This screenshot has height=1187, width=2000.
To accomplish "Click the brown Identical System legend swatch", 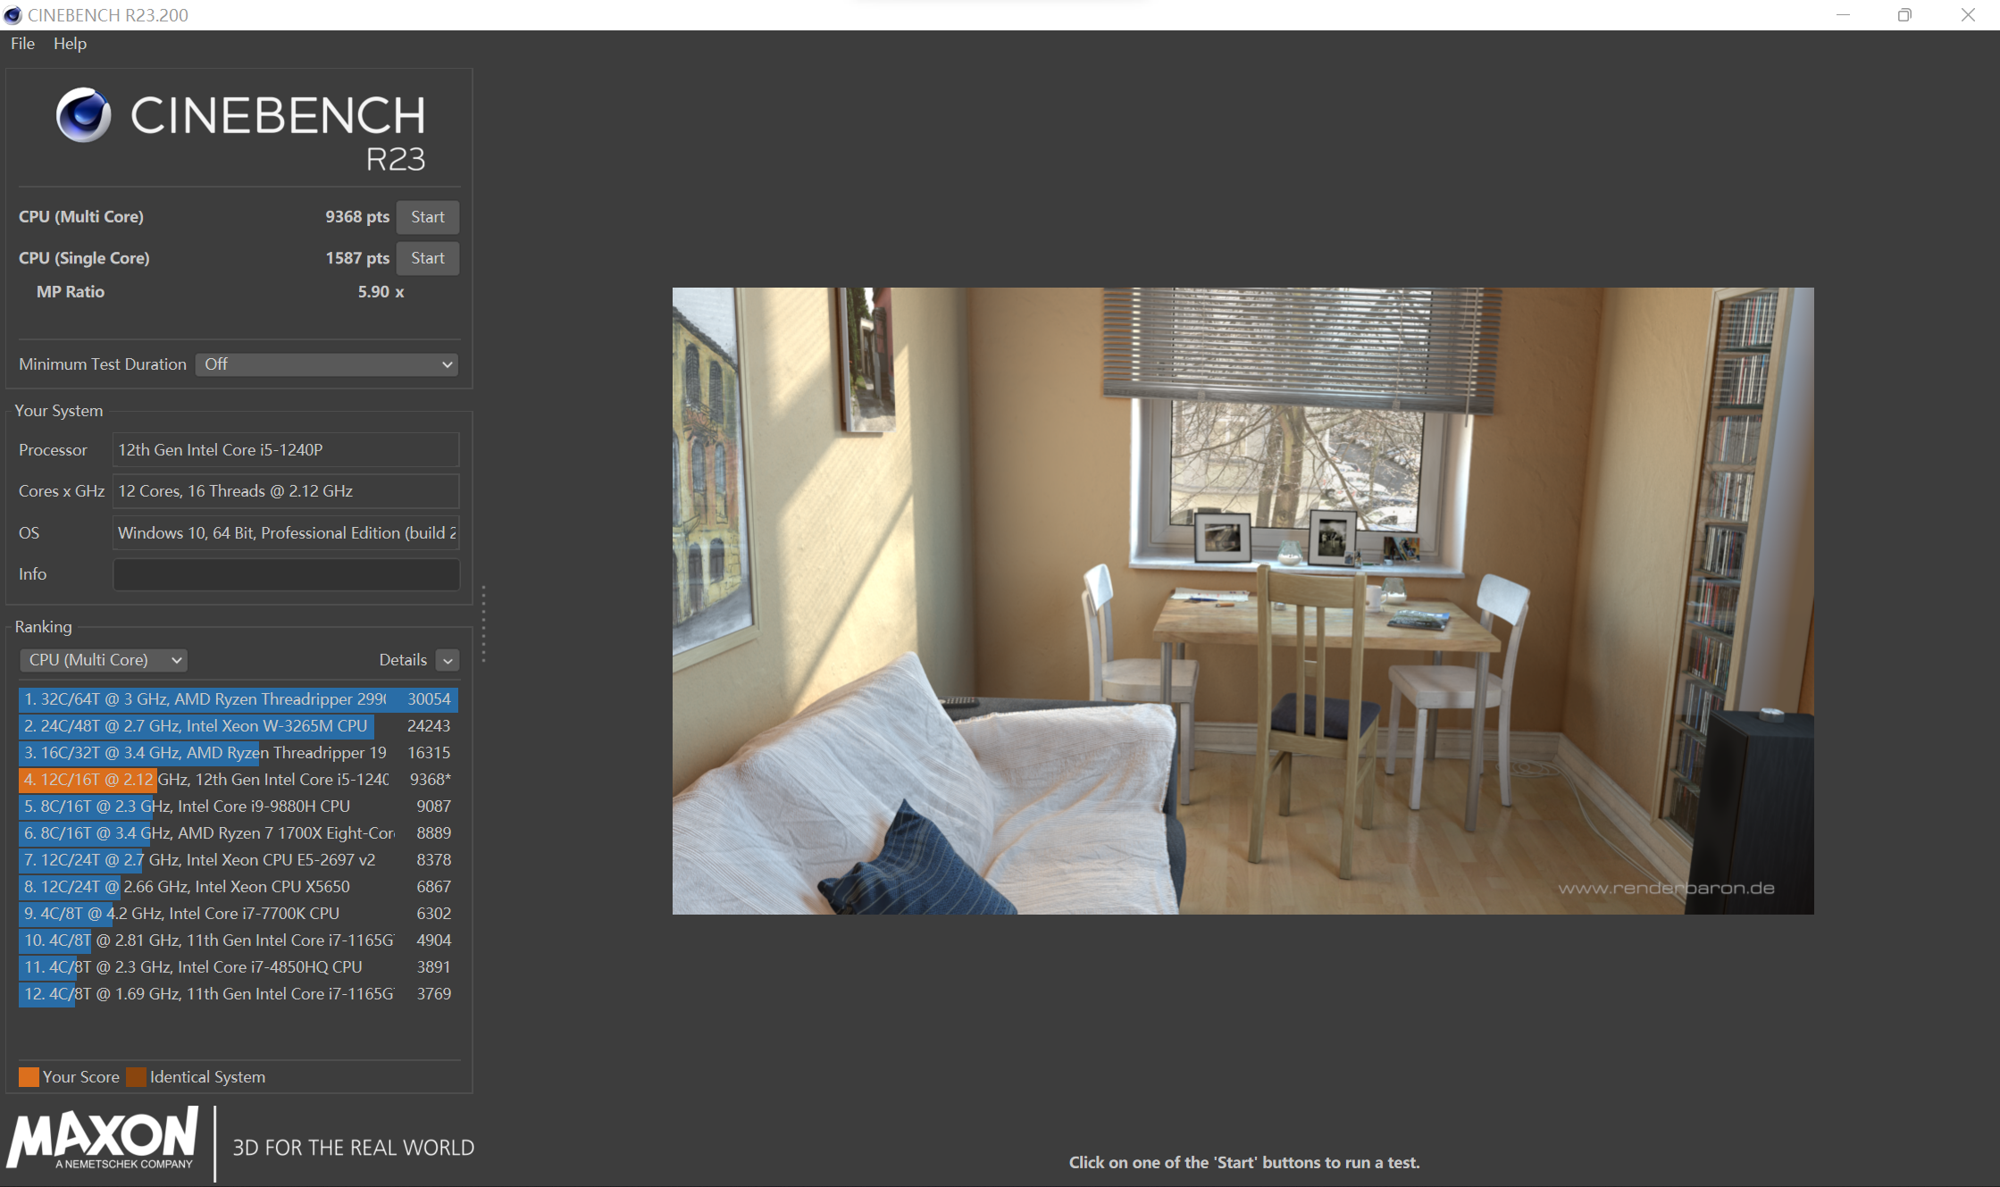I will coord(136,1077).
